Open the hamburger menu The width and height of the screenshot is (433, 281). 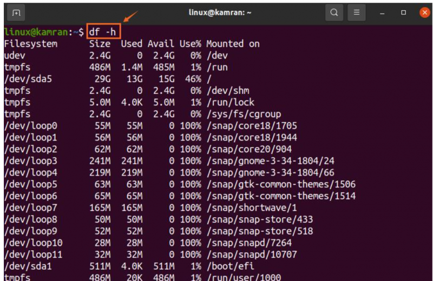[357, 12]
